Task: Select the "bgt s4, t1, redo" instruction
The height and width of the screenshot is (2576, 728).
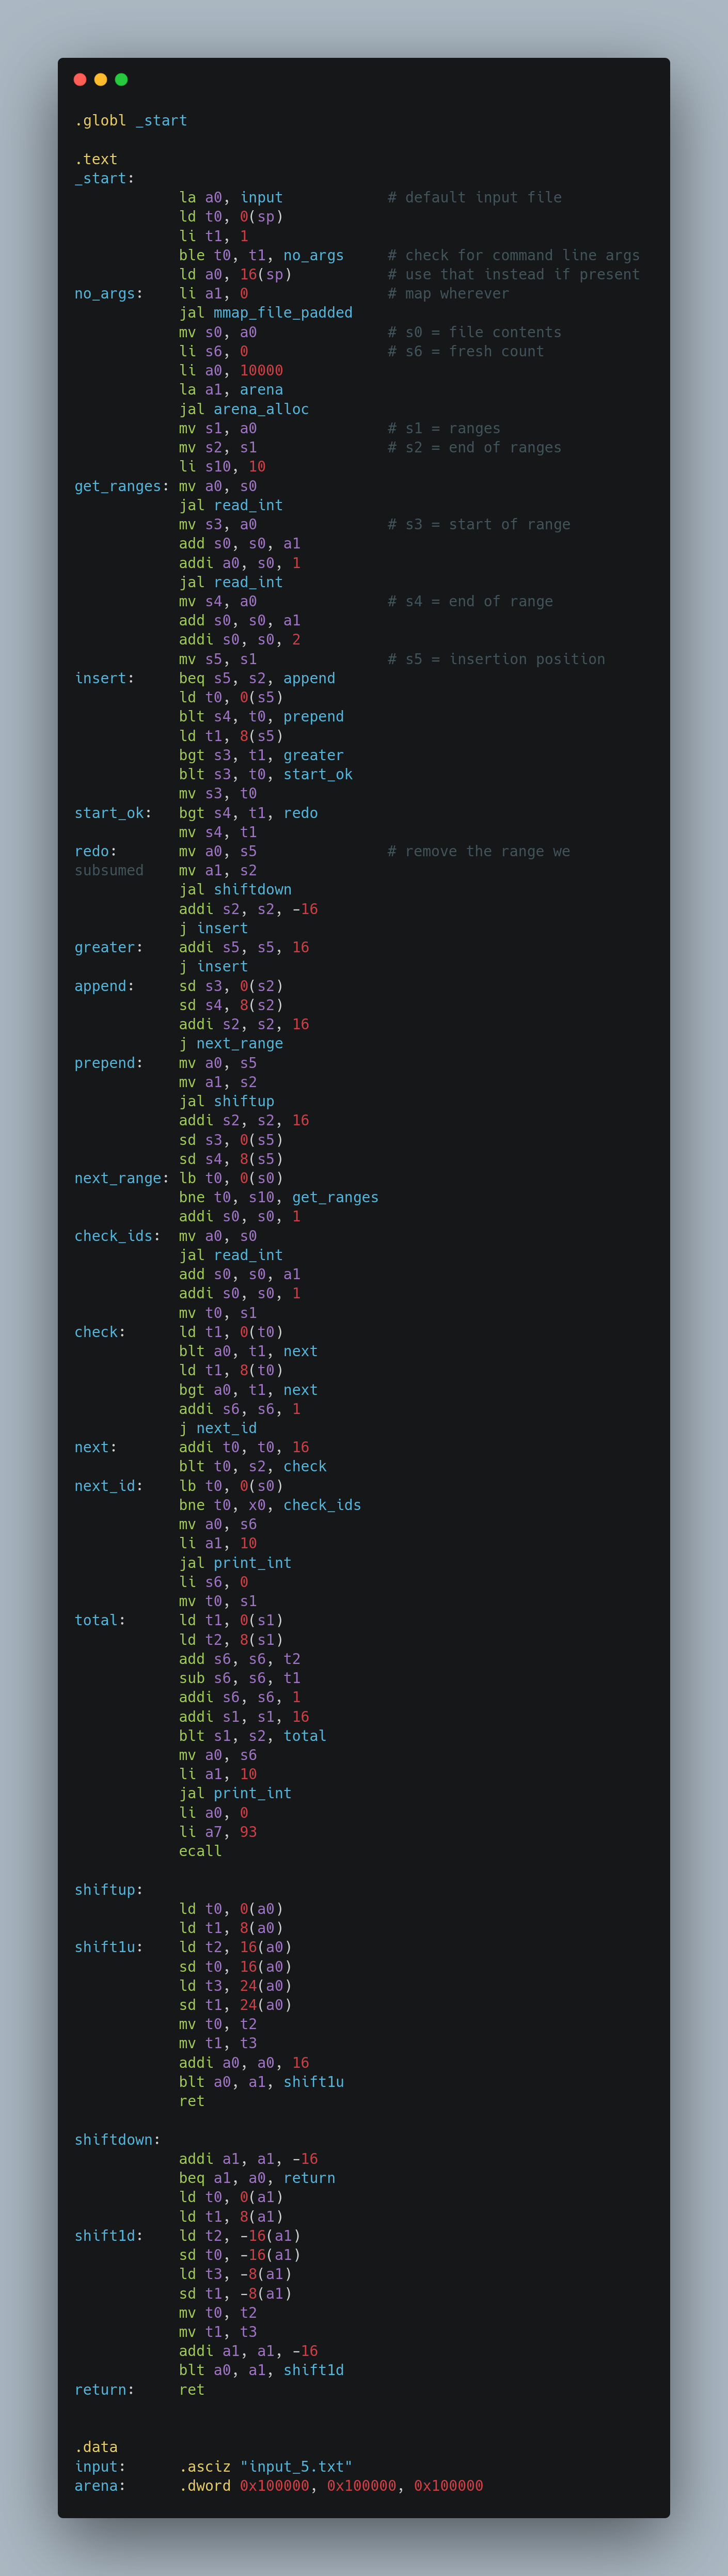Action: click(248, 813)
